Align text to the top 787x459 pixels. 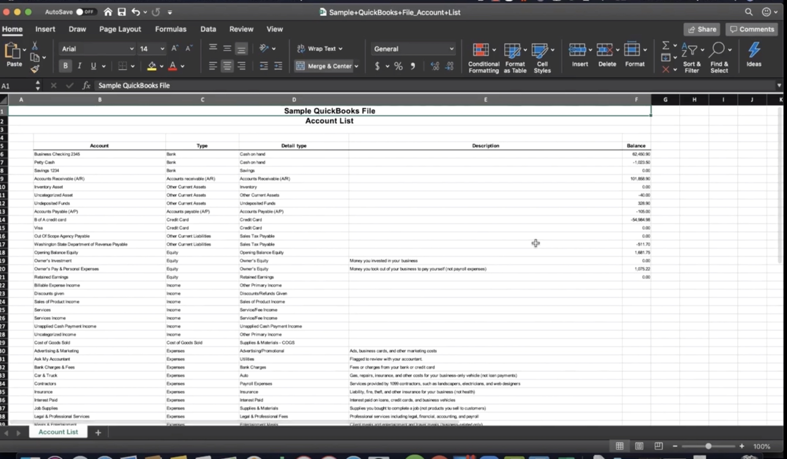pyautogui.click(x=213, y=47)
